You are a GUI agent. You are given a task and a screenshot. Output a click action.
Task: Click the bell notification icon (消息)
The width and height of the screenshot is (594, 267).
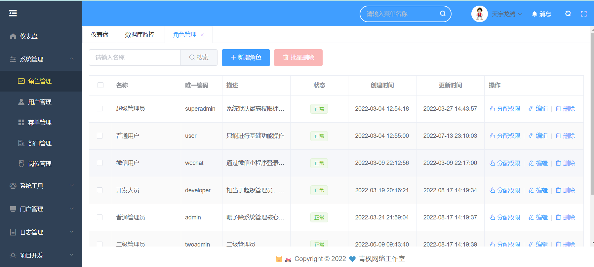click(x=535, y=14)
